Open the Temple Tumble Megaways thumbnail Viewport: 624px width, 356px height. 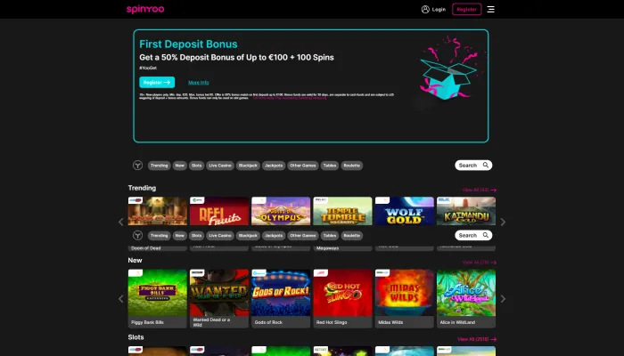[342, 211]
